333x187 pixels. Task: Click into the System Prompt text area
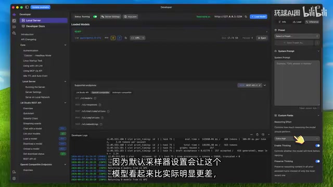coord(297,83)
